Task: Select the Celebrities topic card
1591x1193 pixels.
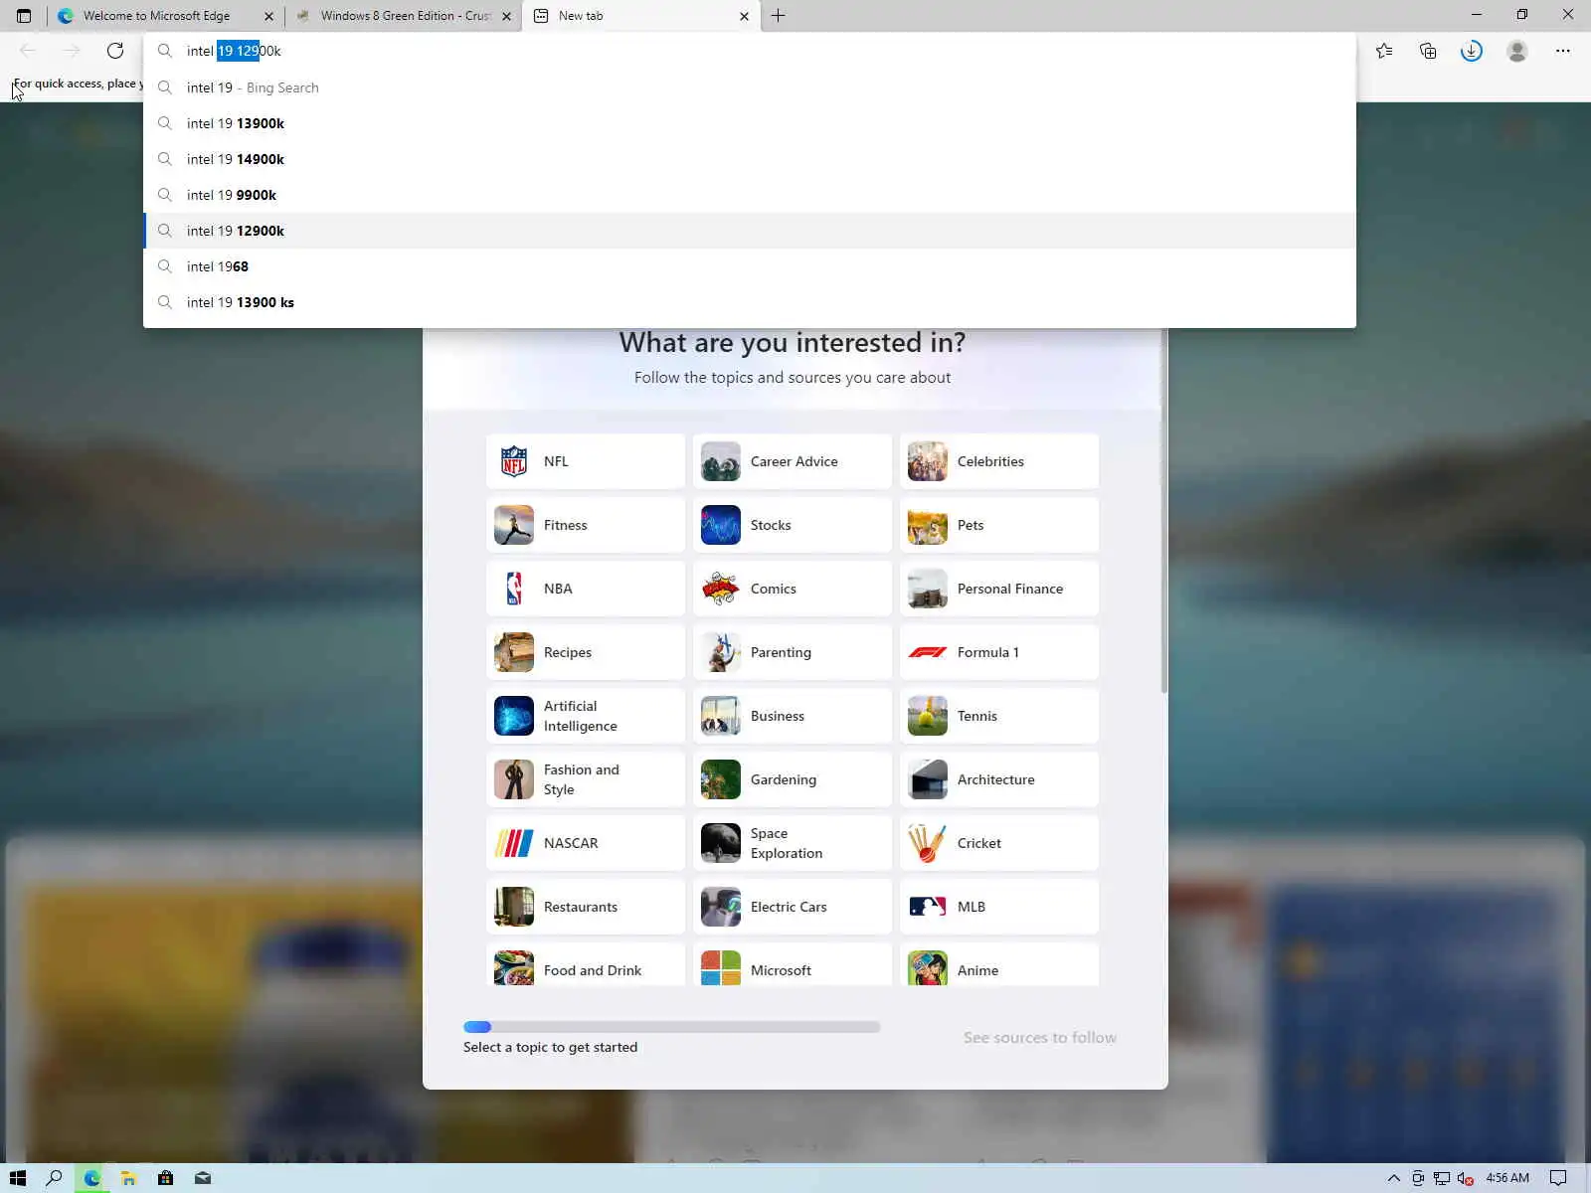Action: 999,461
